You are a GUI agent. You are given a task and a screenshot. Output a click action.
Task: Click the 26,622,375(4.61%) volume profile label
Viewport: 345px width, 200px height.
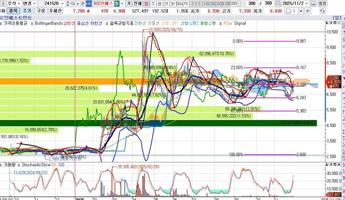pyautogui.click(x=81, y=88)
